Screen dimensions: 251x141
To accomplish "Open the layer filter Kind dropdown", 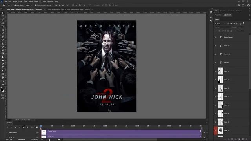I will [x=220, y=23].
